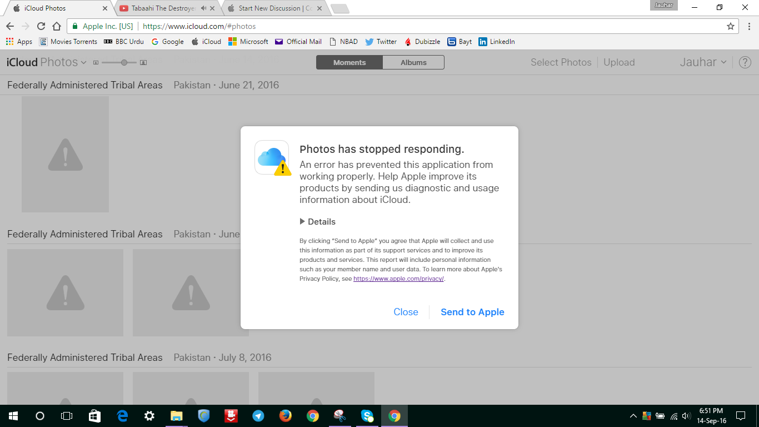Screen dimensions: 759x427
Task: Launch Firefox from the taskbar
Action: tap(286, 416)
